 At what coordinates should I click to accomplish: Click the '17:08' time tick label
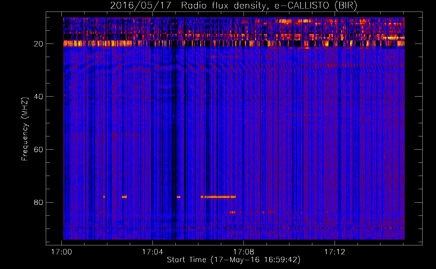tap(244, 252)
